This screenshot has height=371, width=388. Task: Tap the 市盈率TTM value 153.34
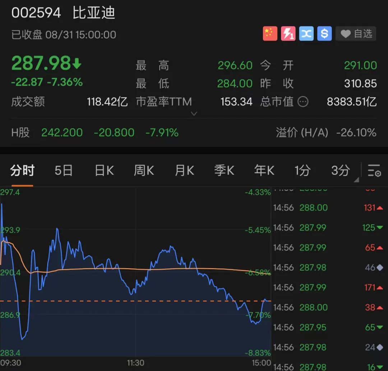pyautogui.click(x=236, y=101)
